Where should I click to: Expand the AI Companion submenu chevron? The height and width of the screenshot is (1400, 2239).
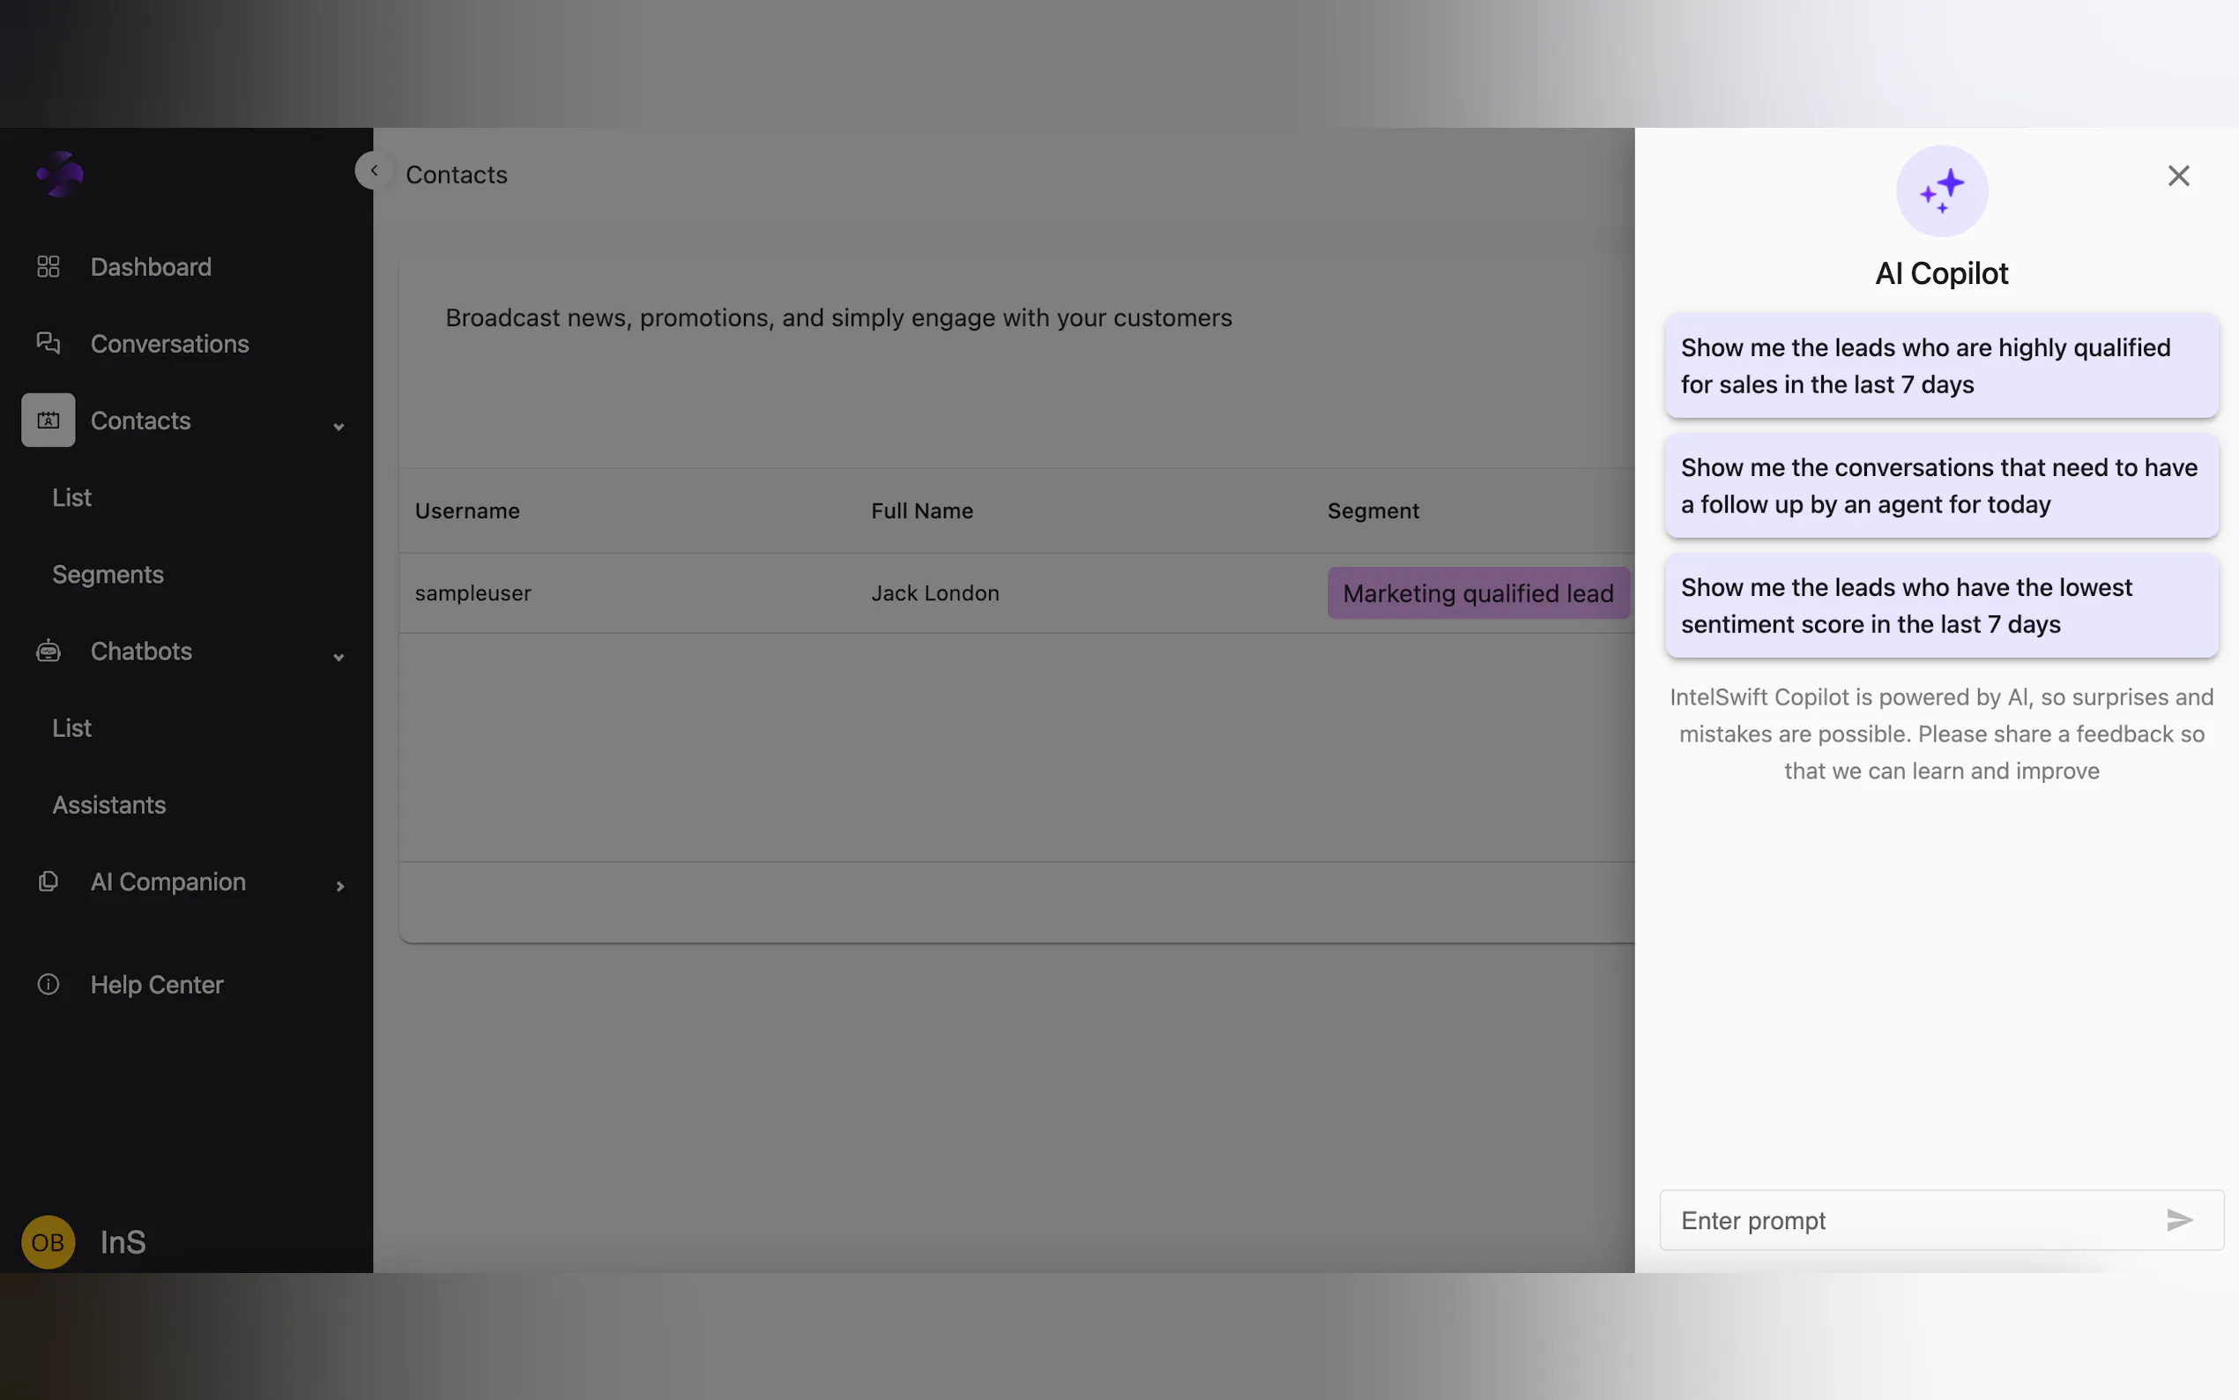339,886
